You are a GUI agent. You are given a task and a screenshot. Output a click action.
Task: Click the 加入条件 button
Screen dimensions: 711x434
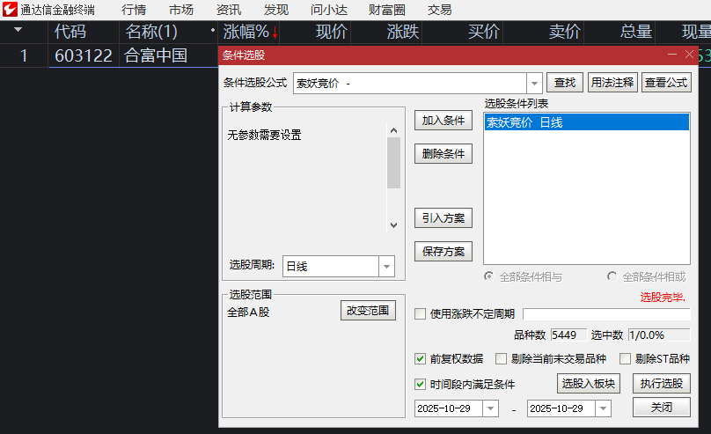[443, 121]
